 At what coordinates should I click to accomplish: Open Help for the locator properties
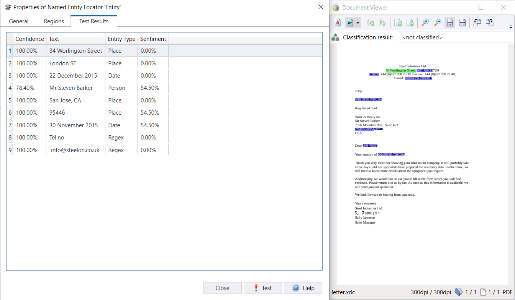coord(303,288)
